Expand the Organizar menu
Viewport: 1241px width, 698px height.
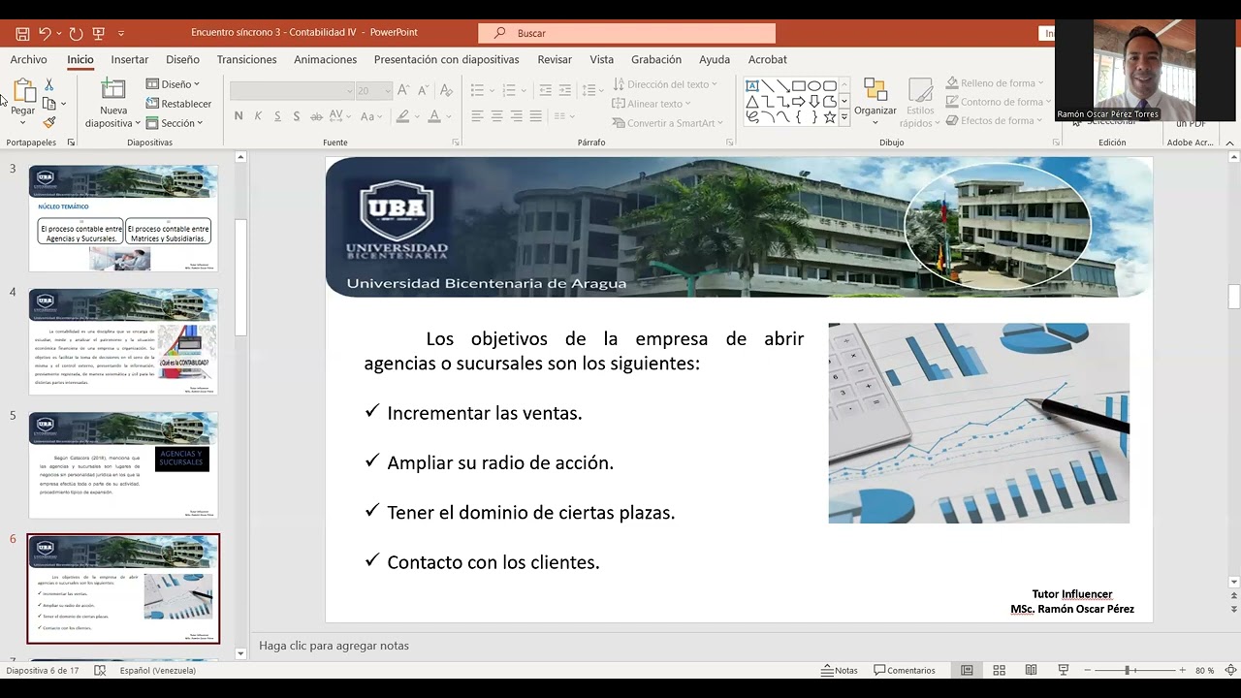click(x=875, y=103)
